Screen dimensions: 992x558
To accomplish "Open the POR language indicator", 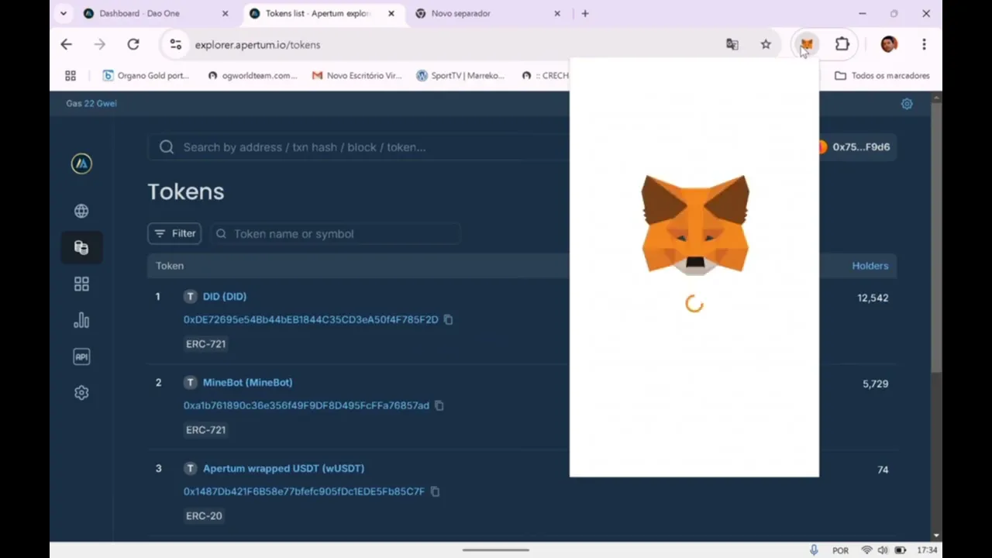I will [x=840, y=550].
